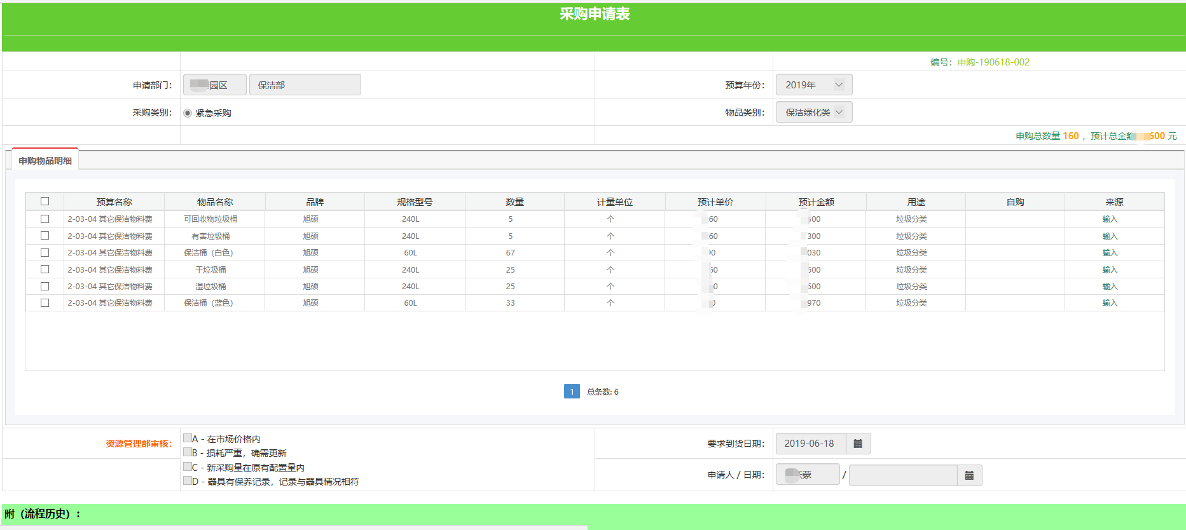Click the 保洁部 department field
This screenshot has height=530, width=1186.
click(305, 85)
